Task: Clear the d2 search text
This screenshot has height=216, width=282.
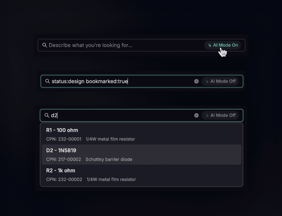Action: click(196, 115)
